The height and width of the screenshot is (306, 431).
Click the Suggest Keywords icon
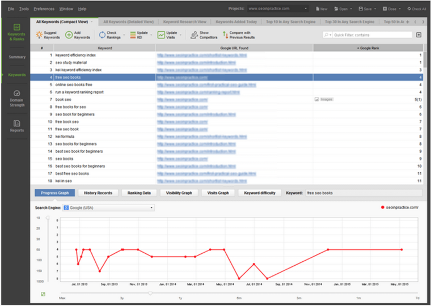pos(39,35)
